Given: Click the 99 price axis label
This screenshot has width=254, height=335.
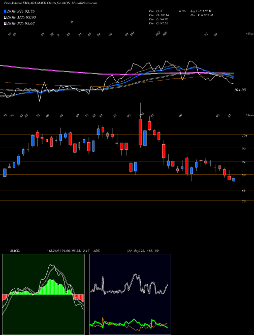Looking at the screenshot, I should (244, 149).
